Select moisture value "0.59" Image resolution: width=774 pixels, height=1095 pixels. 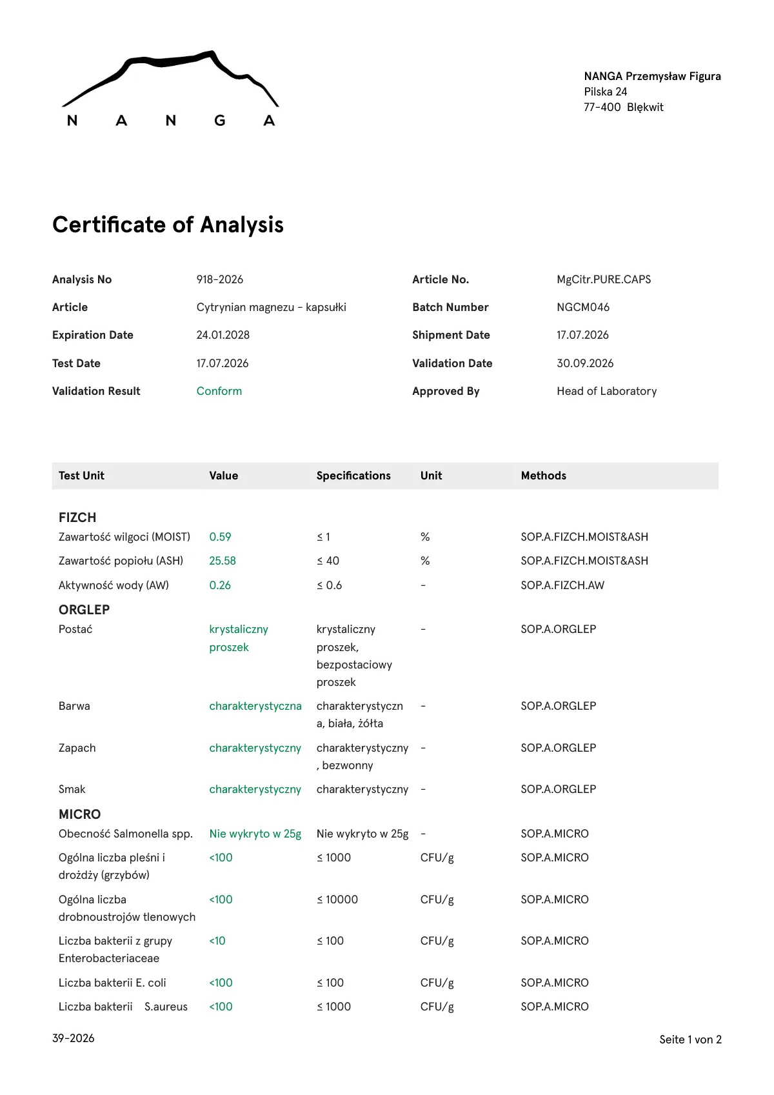click(220, 537)
